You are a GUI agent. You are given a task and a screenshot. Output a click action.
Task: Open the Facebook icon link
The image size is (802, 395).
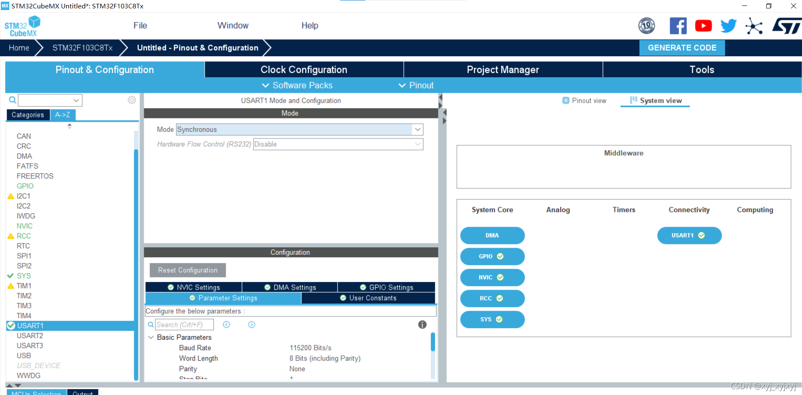pos(678,26)
